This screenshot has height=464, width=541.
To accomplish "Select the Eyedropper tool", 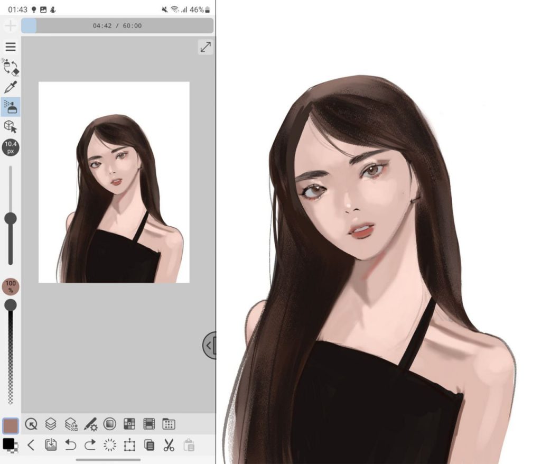I will 11,87.
